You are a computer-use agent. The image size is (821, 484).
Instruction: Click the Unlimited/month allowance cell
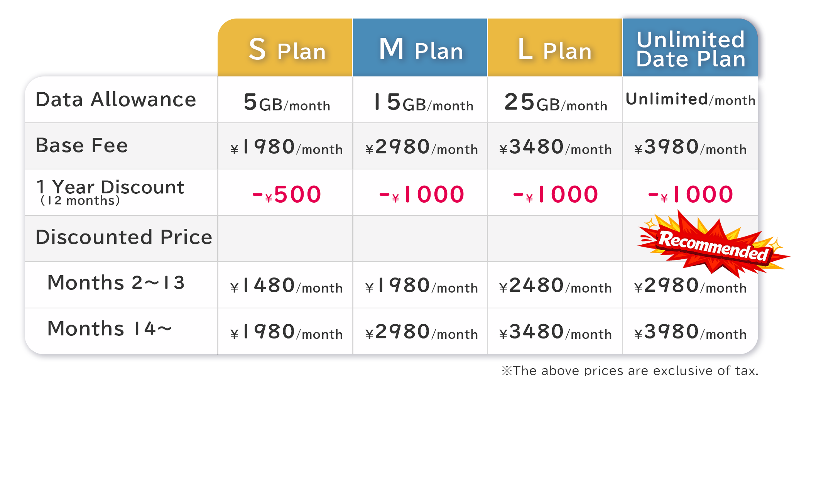(691, 100)
